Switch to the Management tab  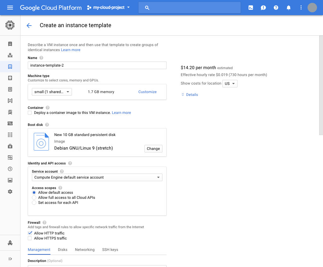[x=39, y=250]
